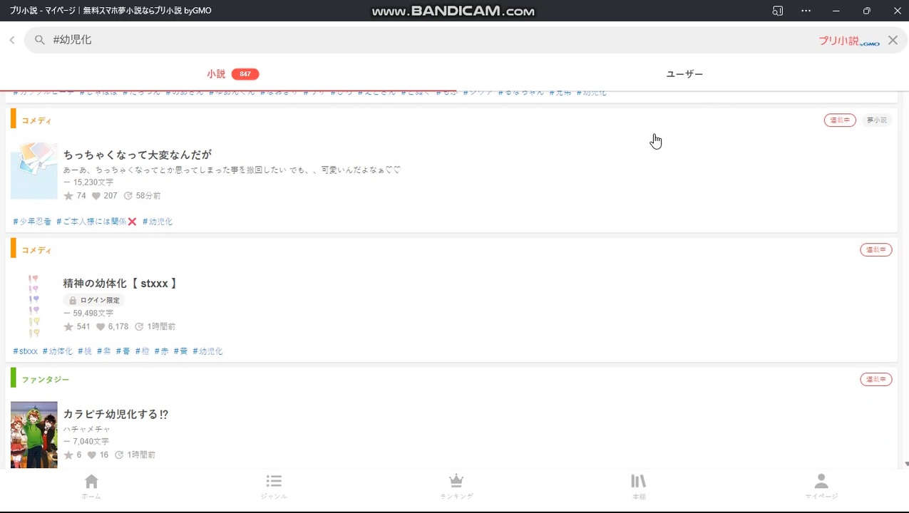909x513 pixels.
Task: Open the novel ちっちゃくなって大変なんだが
Action: (137, 155)
